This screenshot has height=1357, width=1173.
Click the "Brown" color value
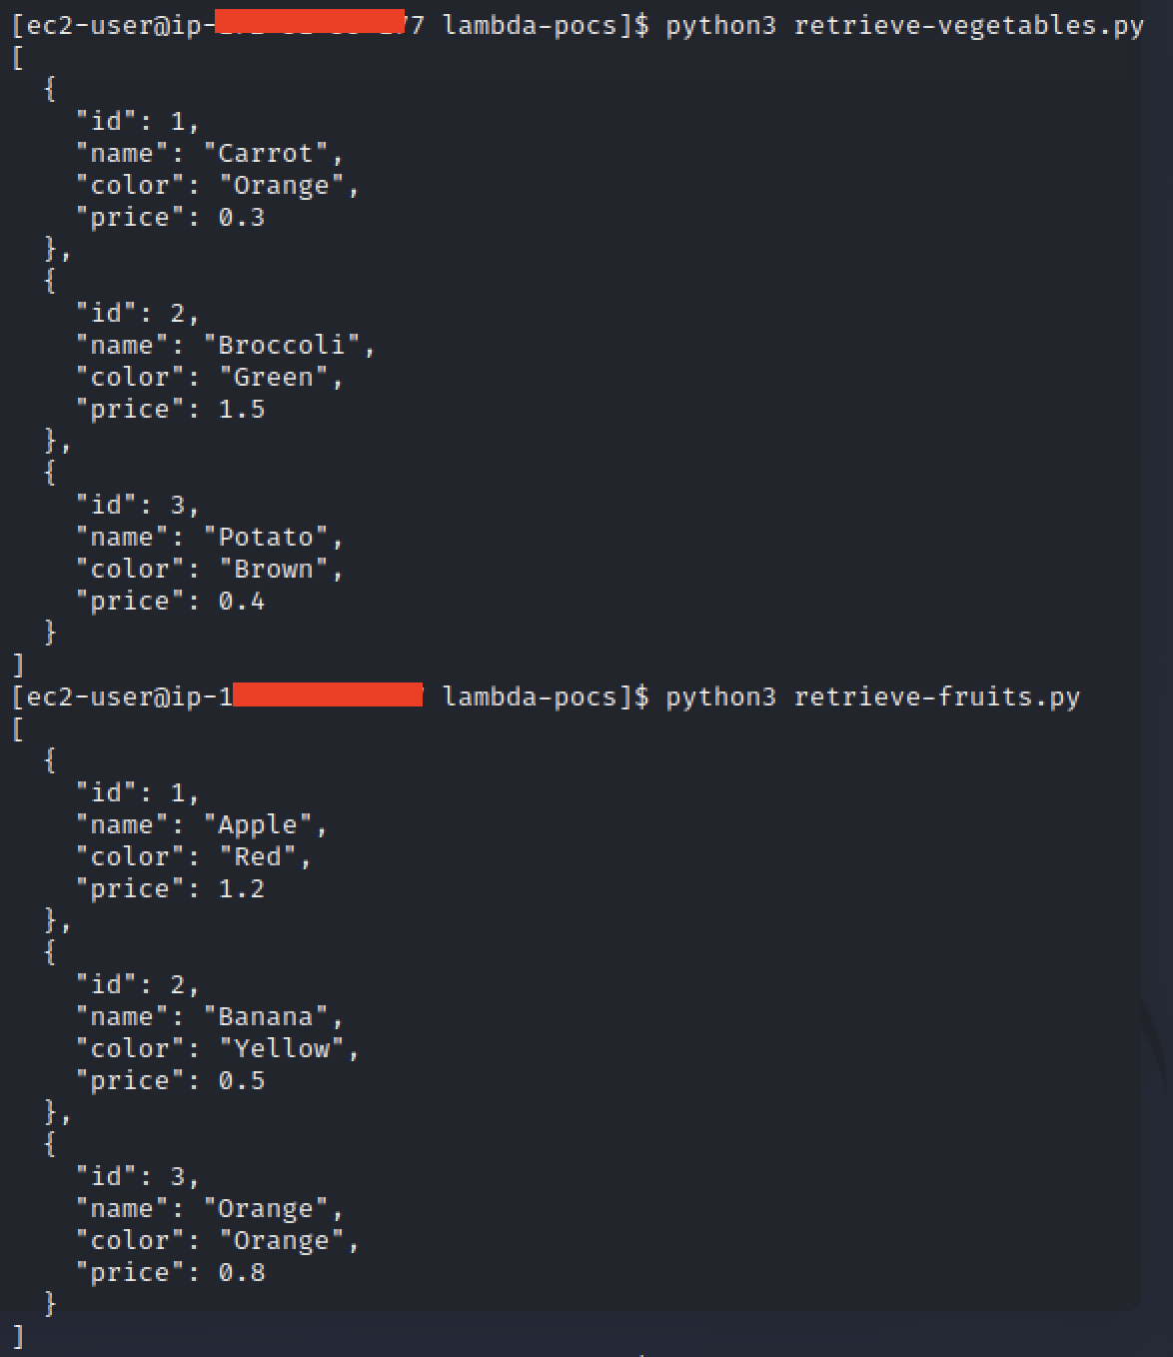[274, 569]
